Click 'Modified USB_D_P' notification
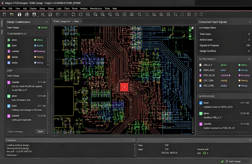 click(213, 117)
